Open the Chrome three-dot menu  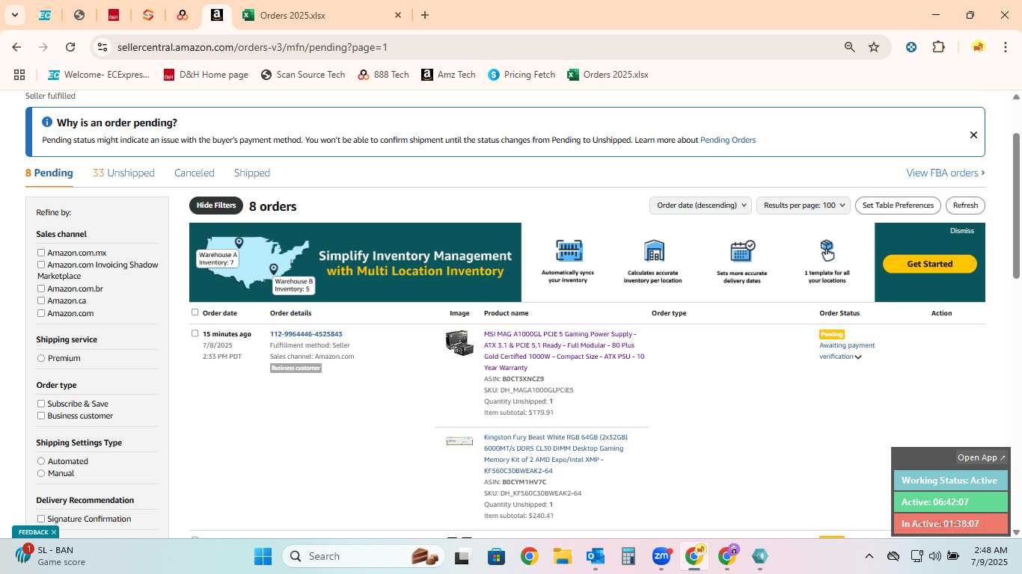tap(1005, 47)
